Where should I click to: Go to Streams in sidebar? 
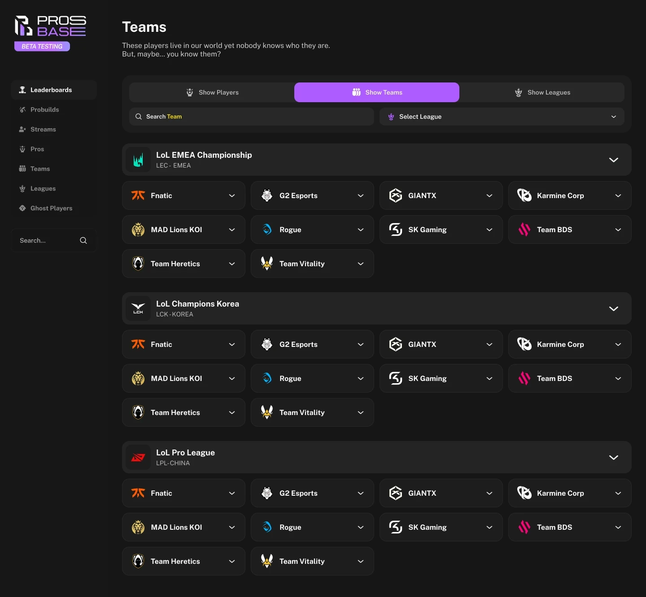coord(54,130)
